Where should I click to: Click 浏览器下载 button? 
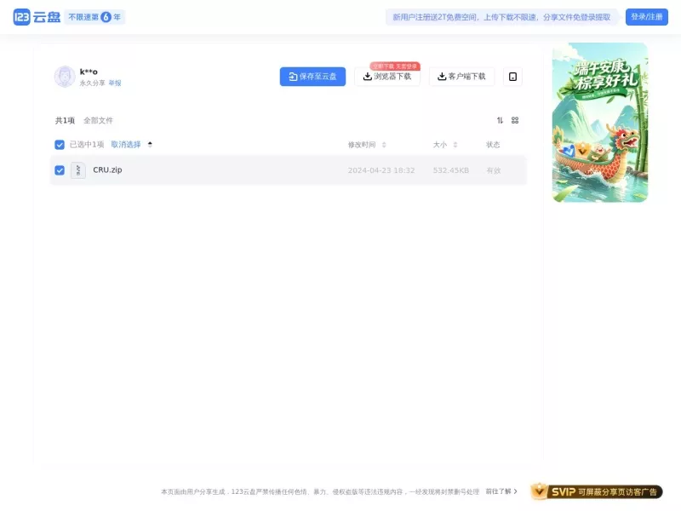point(387,77)
